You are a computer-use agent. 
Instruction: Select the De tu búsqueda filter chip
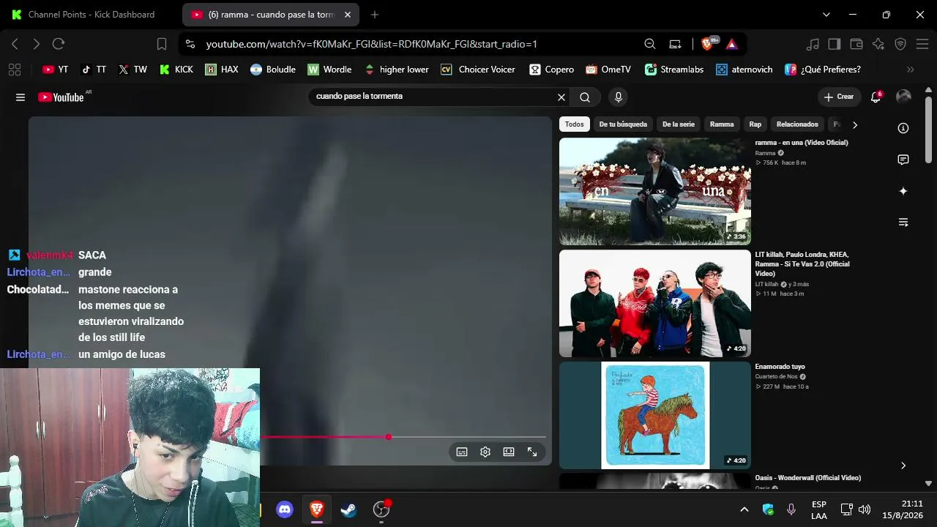tap(623, 124)
